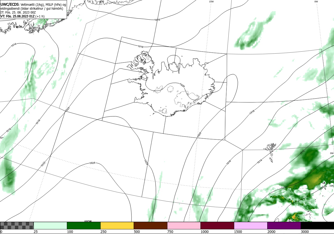The image size is (334, 234).
Task: Click the legend value 250
Action: tap(104, 232)
